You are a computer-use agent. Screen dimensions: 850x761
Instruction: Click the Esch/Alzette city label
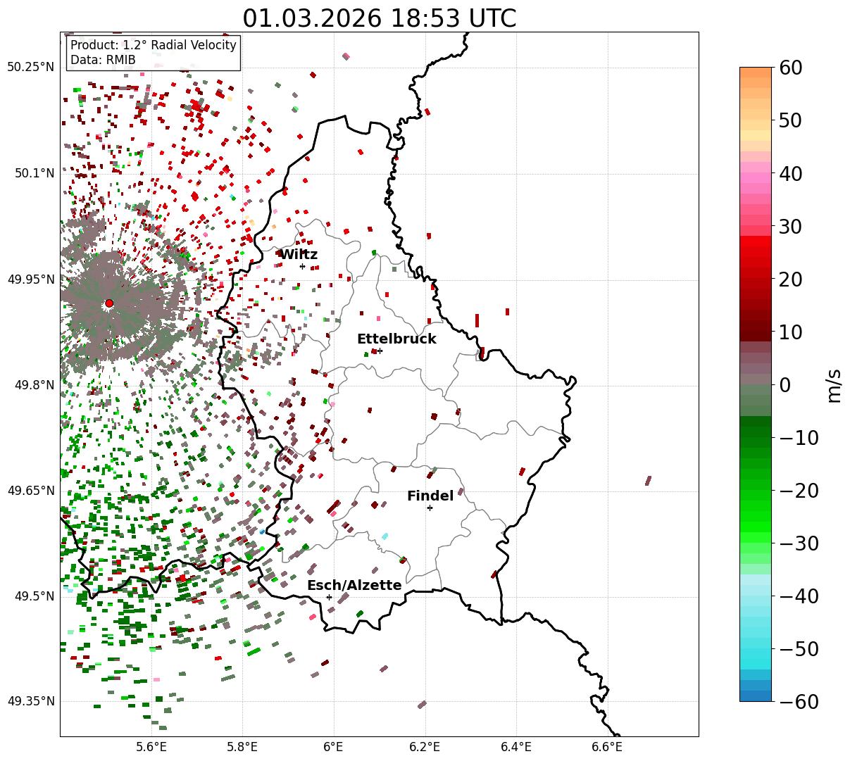(354, 586)
